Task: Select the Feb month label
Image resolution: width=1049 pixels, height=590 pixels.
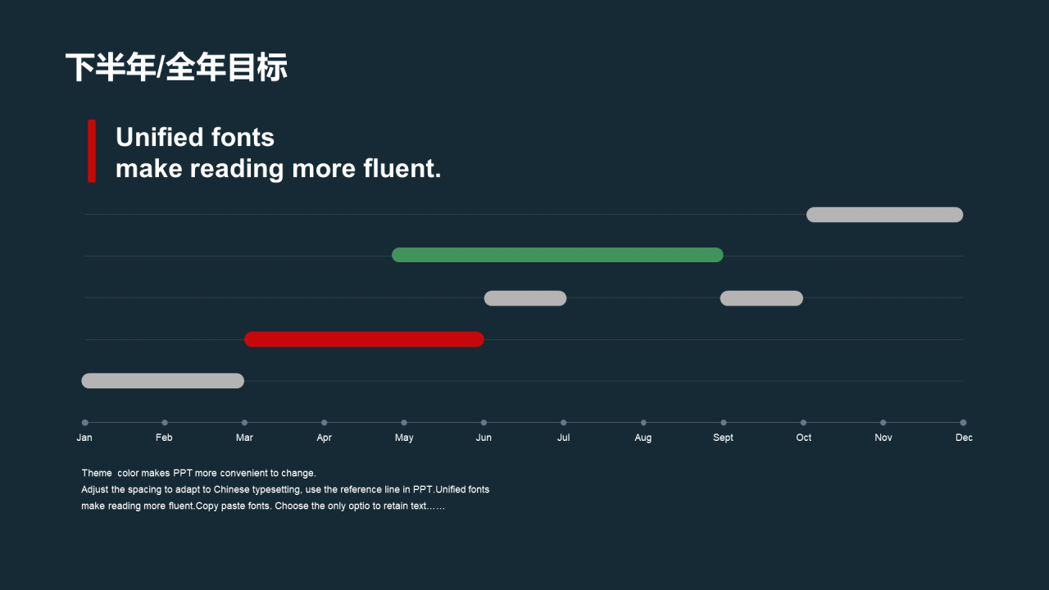Action: (x=164, y=438)
